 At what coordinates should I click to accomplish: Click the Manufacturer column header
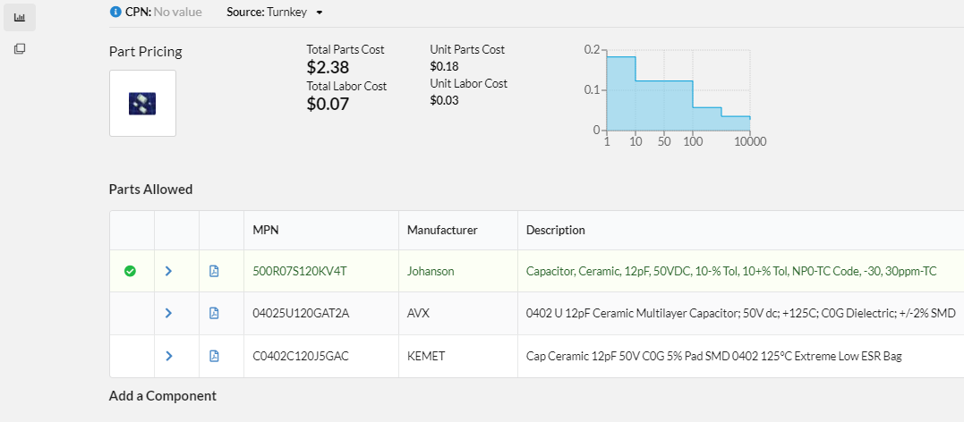click(x=442, y=230)
